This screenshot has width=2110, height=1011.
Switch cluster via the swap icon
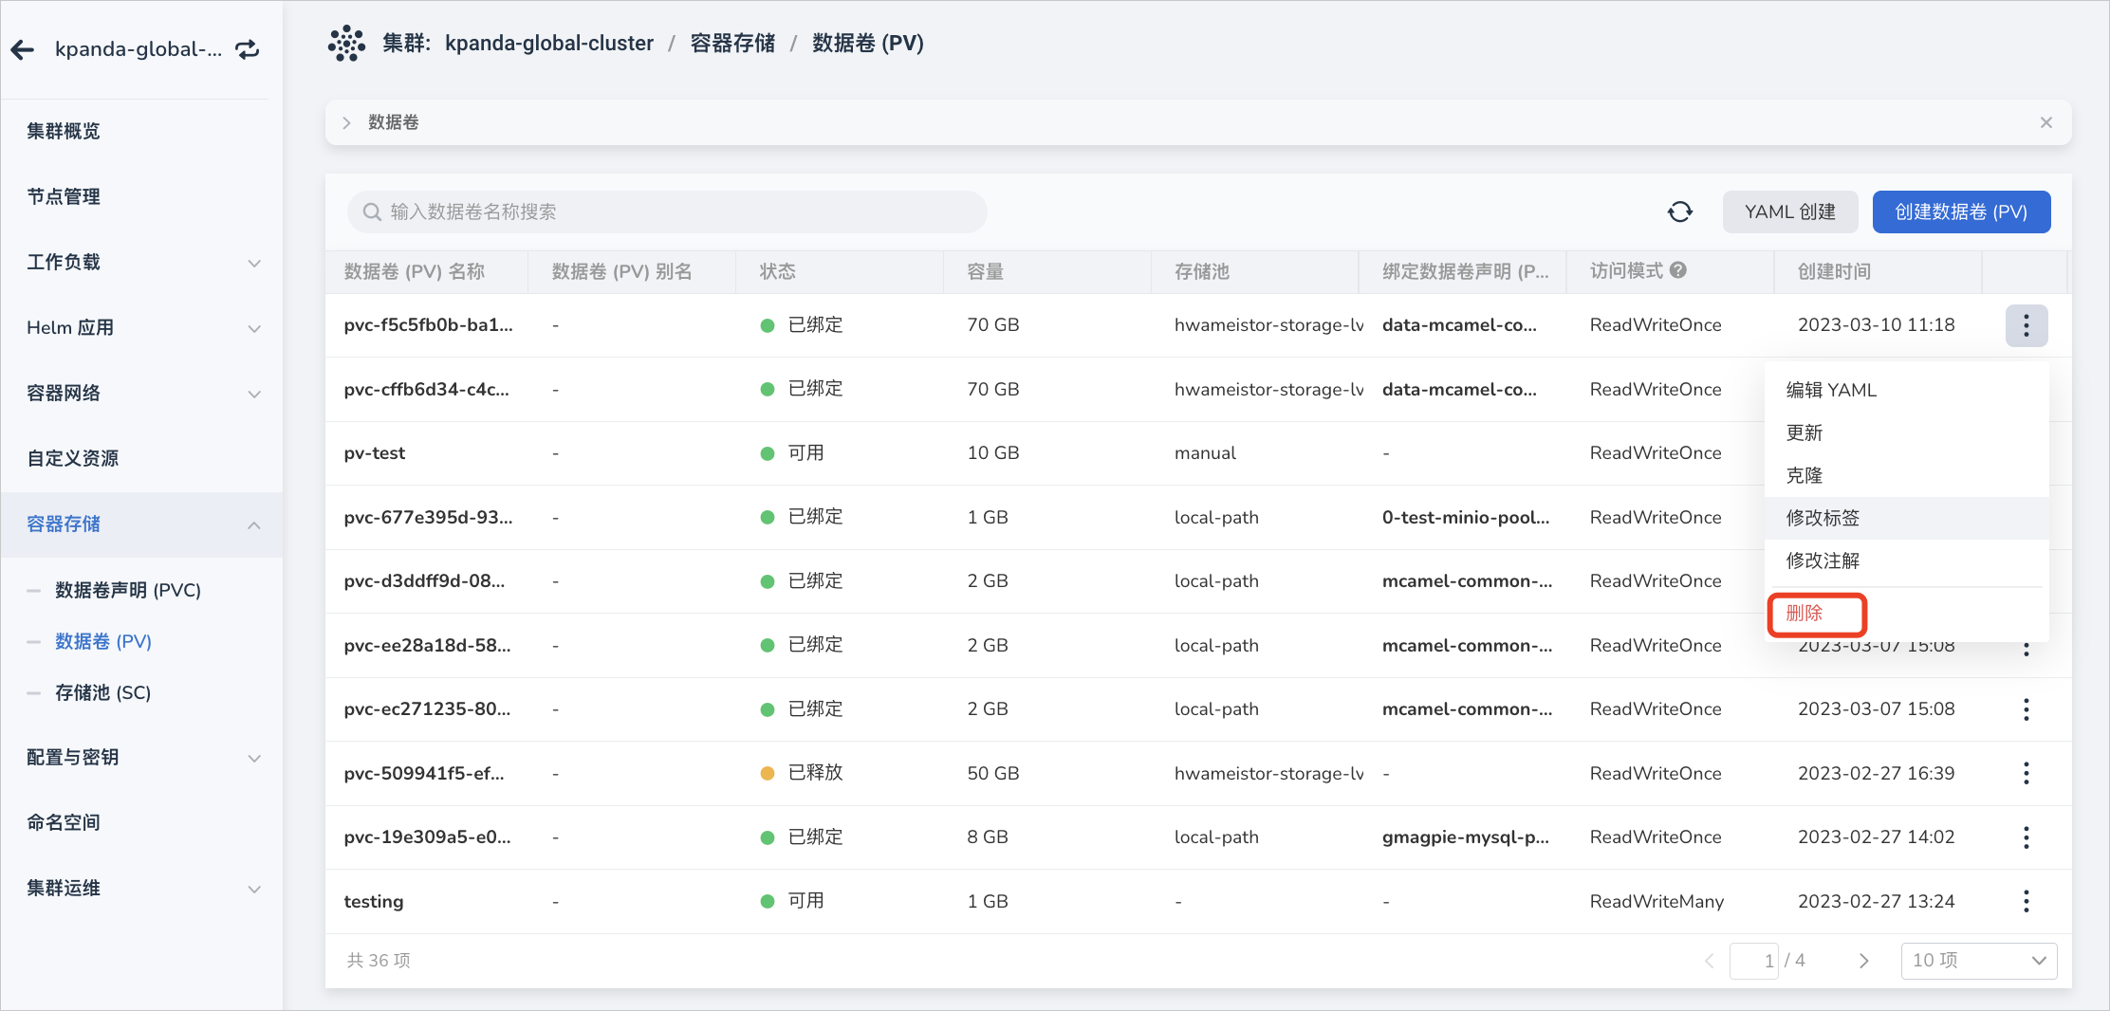point(248,49)
